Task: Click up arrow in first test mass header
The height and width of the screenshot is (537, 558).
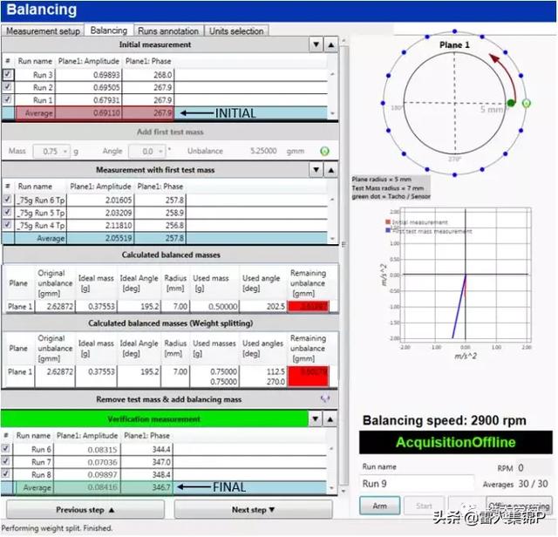Action: click(331, 170)
